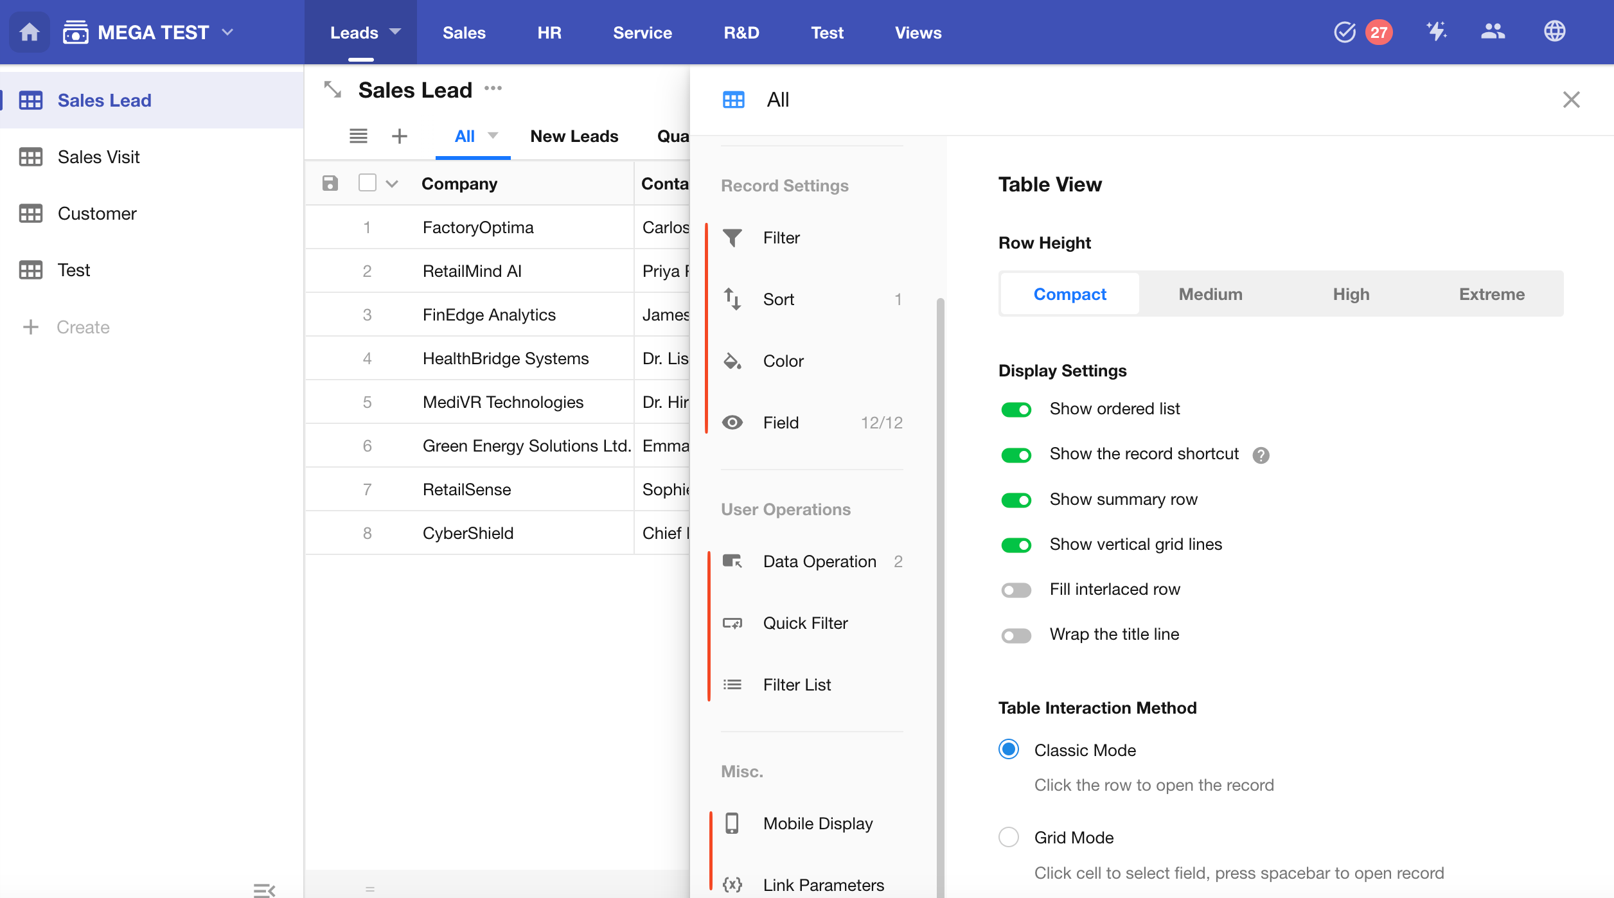This screenshot has height=898, width=1614.
Task: Click the expand arrows icon beside Sales Lead
Action: (x=333, y=90)
